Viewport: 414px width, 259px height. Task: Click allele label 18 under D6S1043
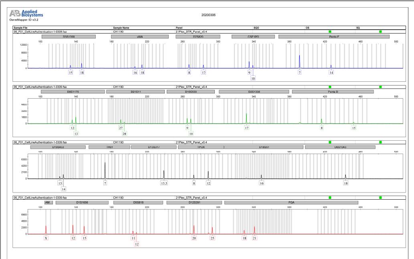[x=345, y=183]
